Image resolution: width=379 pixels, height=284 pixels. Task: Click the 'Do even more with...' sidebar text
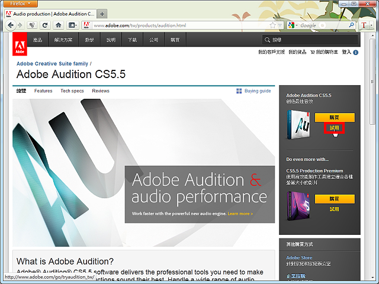pos(307,159)
